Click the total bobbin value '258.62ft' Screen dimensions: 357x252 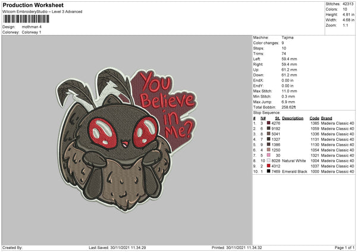(289, 107)
